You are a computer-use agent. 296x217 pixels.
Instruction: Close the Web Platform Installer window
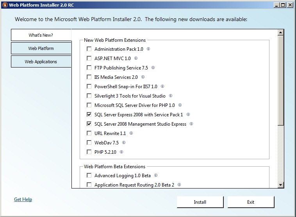(x=290, y=5)
